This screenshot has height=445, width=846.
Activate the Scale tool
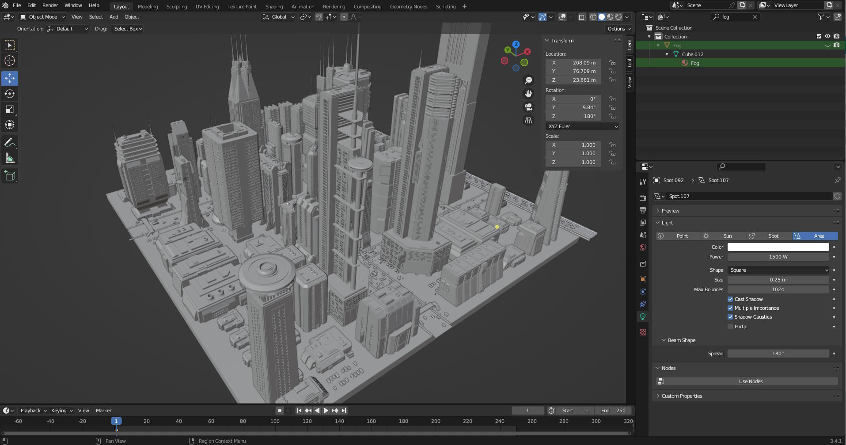(10, 109)
